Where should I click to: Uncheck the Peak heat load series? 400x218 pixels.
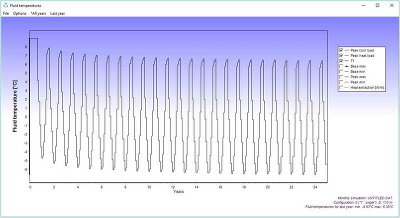tap(341, 56)
